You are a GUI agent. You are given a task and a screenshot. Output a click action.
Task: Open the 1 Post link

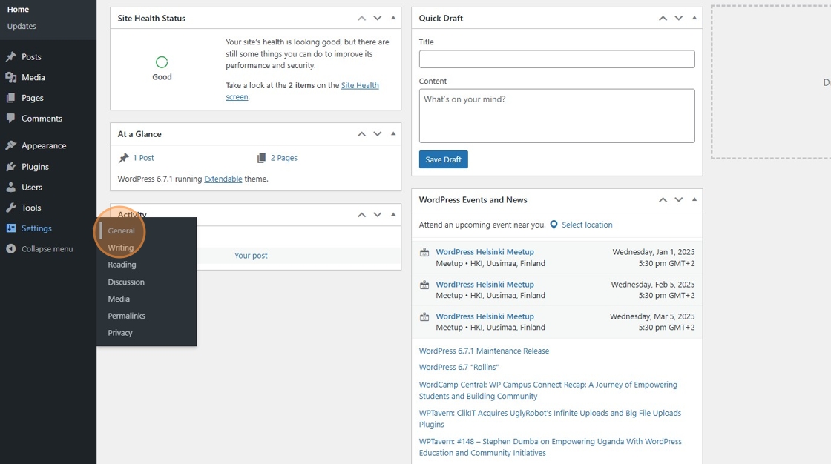click(143, 158)
